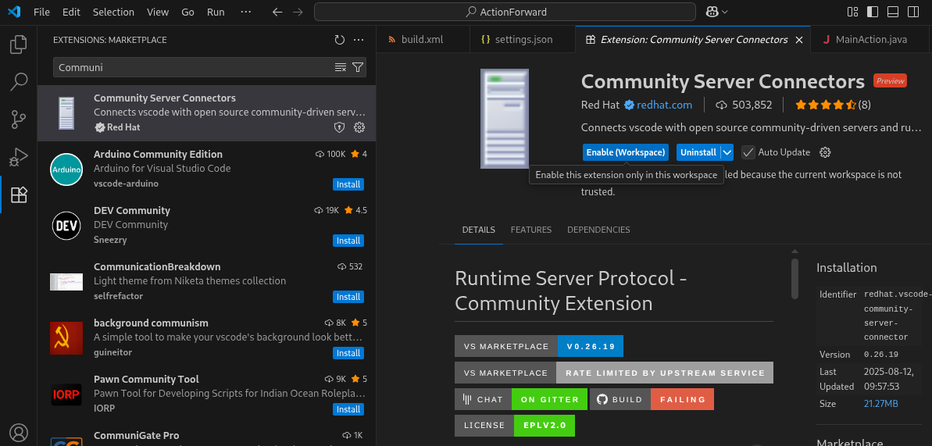Click the Preview badge next to title

point(890,81)
